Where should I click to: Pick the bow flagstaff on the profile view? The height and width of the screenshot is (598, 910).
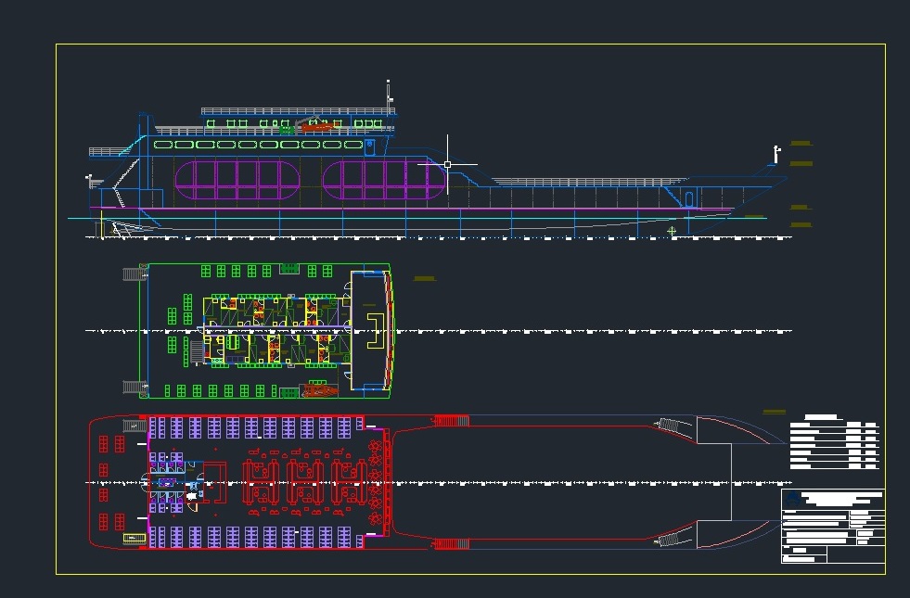pyautogui.click(x=775, y=154)
